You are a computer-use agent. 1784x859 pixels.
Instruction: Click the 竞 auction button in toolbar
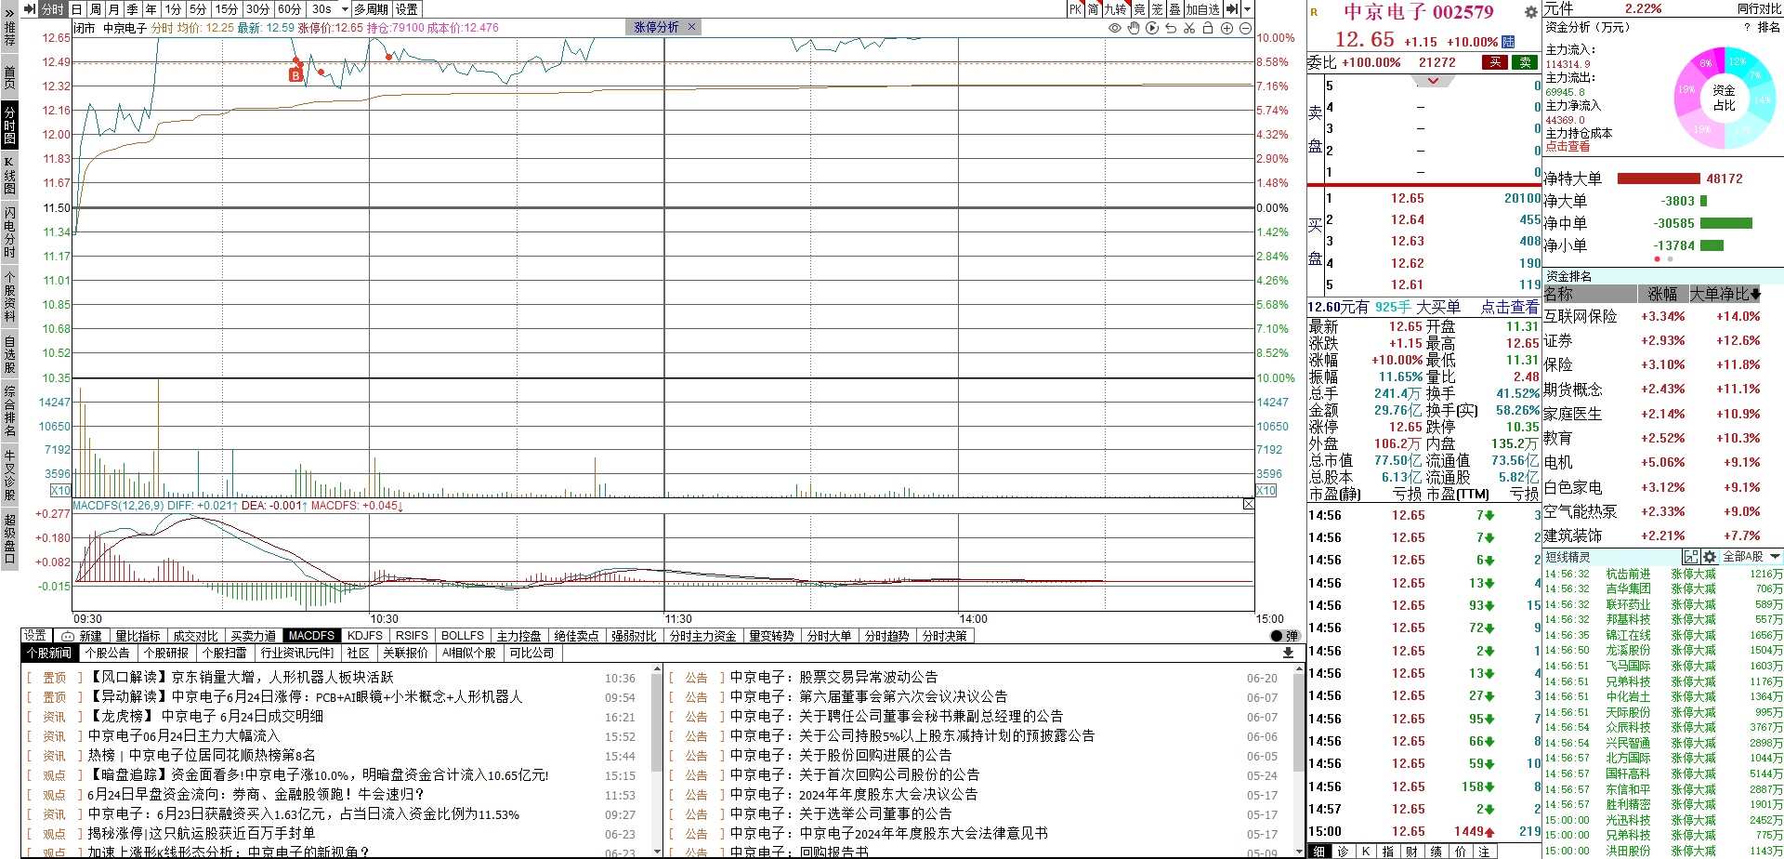[1139, 9]
